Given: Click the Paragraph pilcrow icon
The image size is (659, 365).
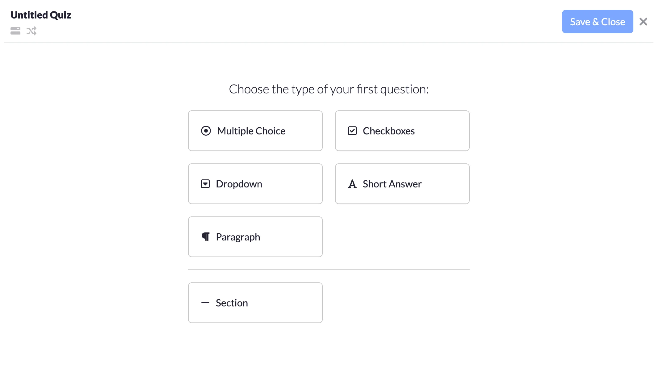Looking at the screenshot, I should (x=206, y=237).
